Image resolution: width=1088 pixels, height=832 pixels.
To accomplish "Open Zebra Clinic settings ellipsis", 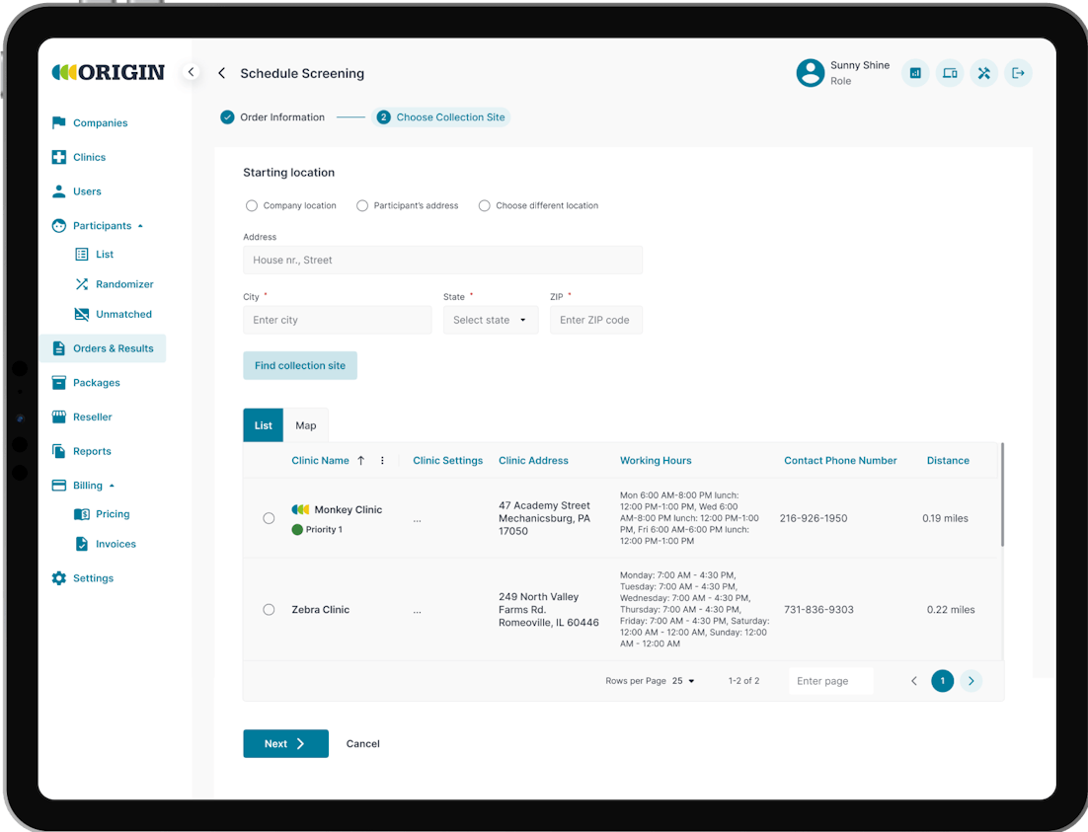I will (417, 611).
